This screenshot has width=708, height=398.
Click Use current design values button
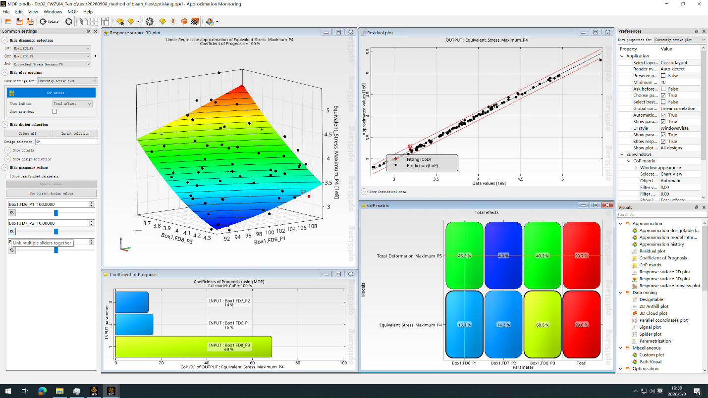(51, 193)
